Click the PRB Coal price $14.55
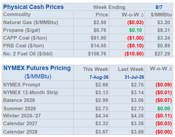 (x=98, y=46)
